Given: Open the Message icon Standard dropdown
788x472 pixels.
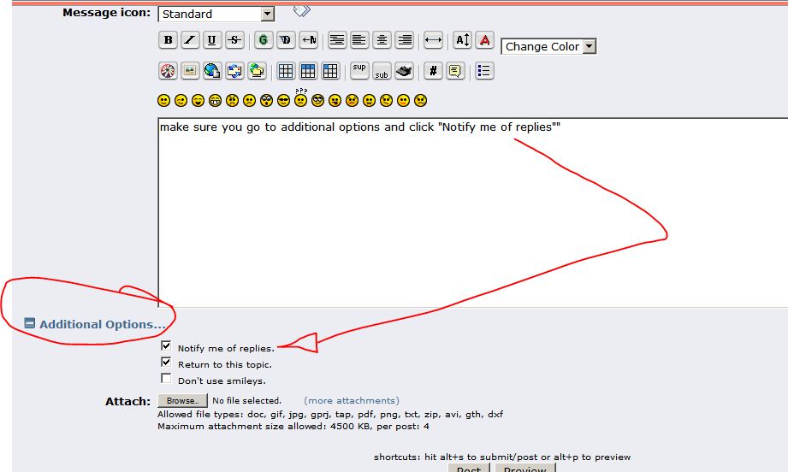Looking at the screenshot, I should click(x=267, y=14).
